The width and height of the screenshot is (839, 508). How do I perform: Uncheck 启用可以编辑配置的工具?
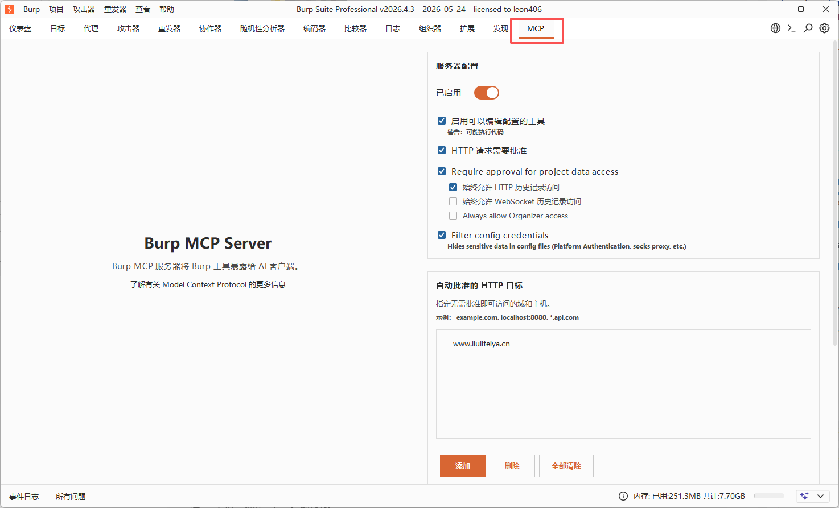(442, 121)
